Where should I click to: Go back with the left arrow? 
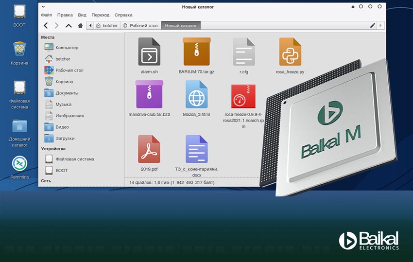(x=46, y=26)
